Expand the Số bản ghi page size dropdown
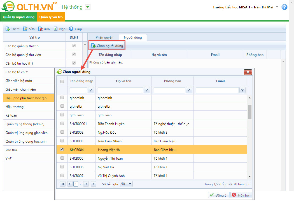 130,184
